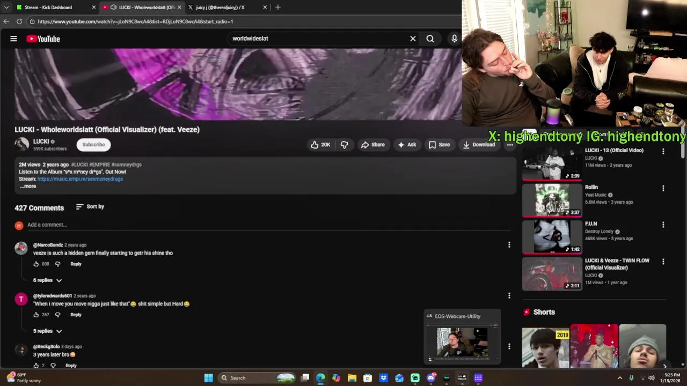Open the #sxmneydrgs hashtag
The height and width of the screenshot is (386, 687).
click(x=126, y=165)
